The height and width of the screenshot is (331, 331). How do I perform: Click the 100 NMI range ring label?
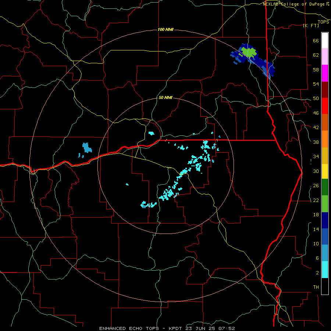pyautogui.click(x=166, y=29)
